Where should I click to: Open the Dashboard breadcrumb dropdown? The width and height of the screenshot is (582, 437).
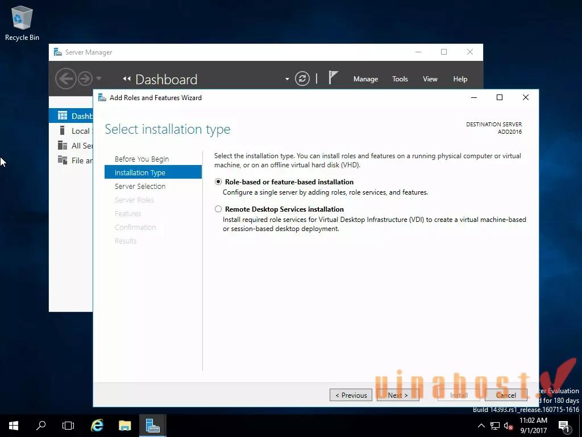(287, 79)
